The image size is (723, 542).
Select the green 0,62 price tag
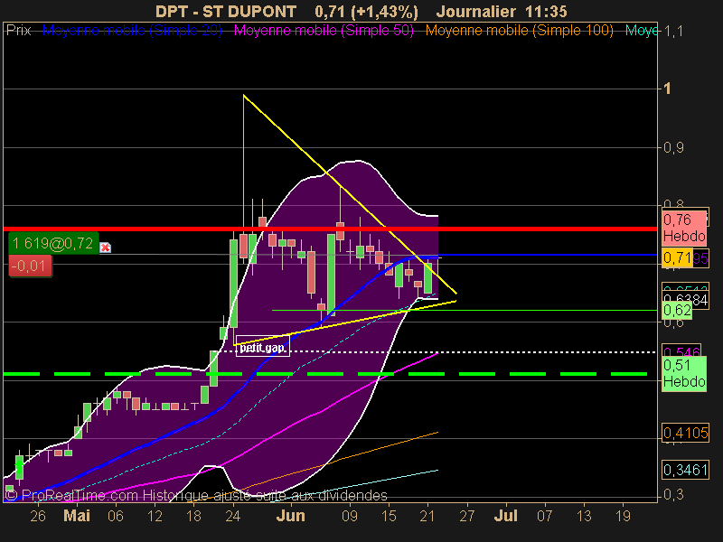677,310
